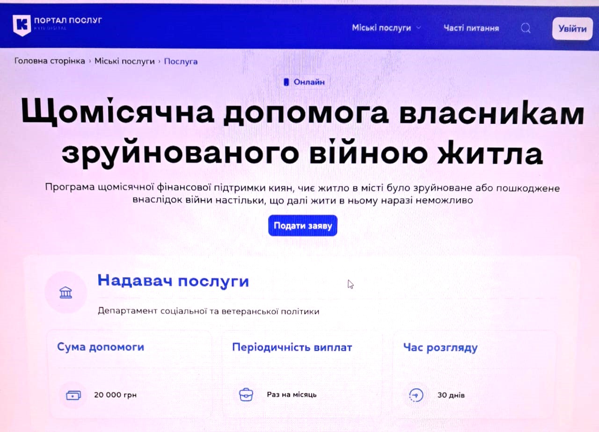Open the Міські послуги navigation menu
The height and width of the screenshot is (432, 599).
coord(381,28)
